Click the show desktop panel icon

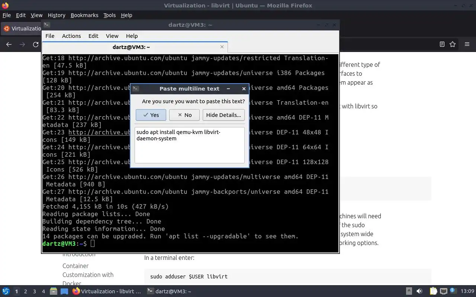point(64,291)
